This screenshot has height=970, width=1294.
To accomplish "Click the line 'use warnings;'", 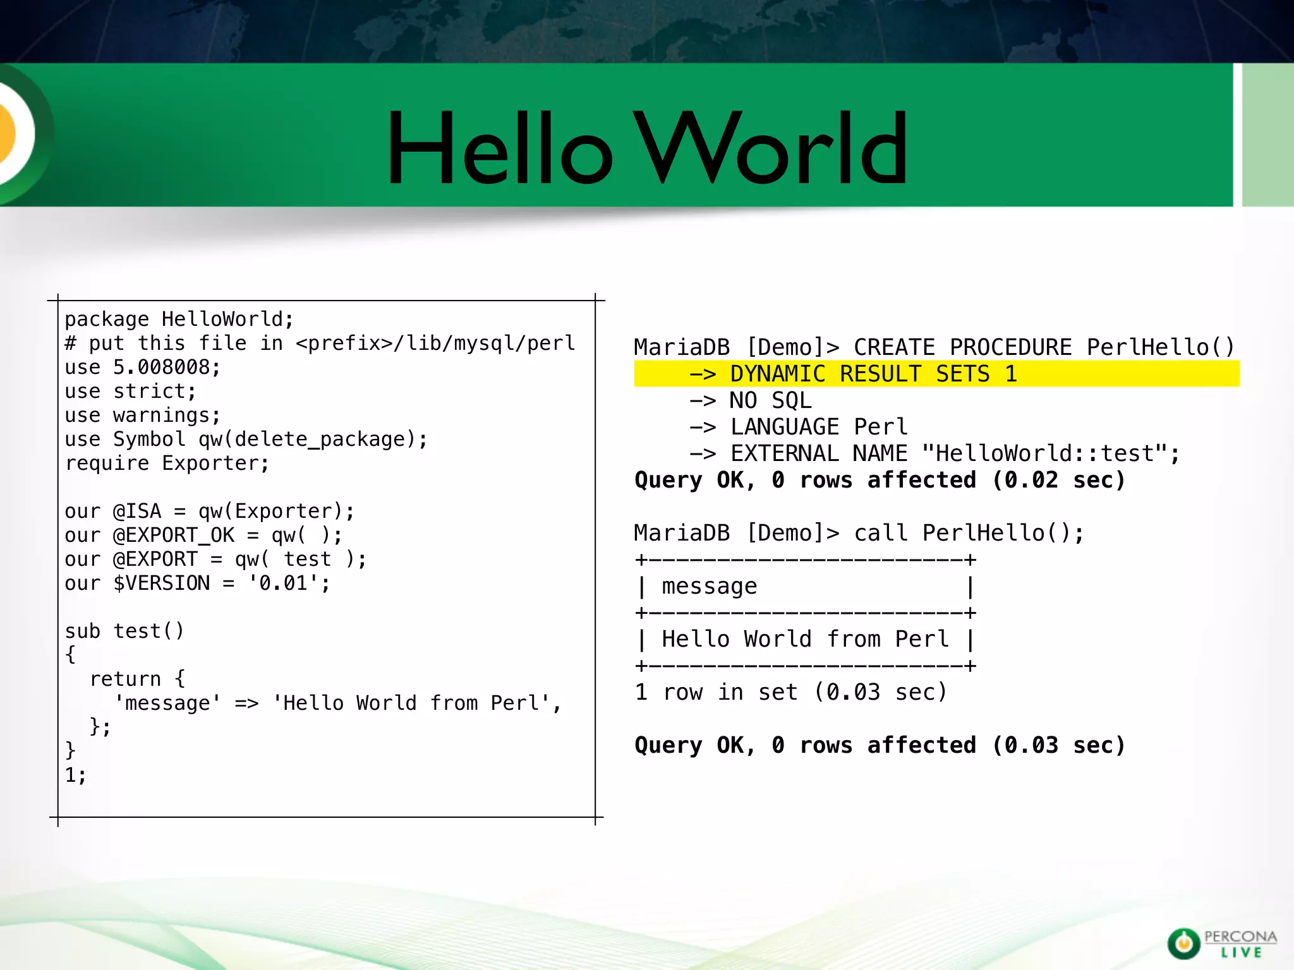I will tap(143, 416).
